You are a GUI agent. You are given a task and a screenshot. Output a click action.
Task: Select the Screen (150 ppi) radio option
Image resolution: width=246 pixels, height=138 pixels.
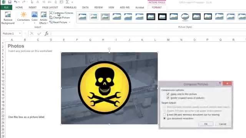coord(165,111)
